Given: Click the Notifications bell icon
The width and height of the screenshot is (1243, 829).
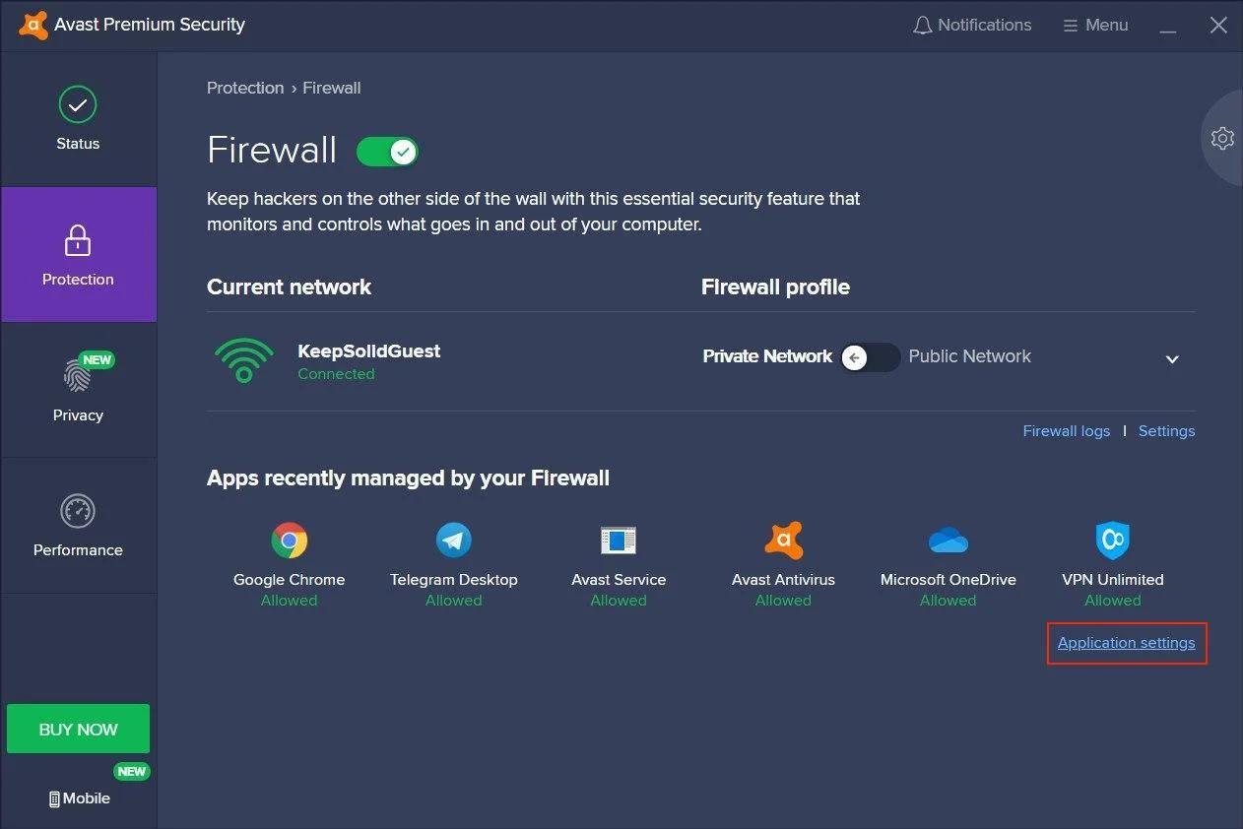Looking at the screenshot, I should 923,26.
